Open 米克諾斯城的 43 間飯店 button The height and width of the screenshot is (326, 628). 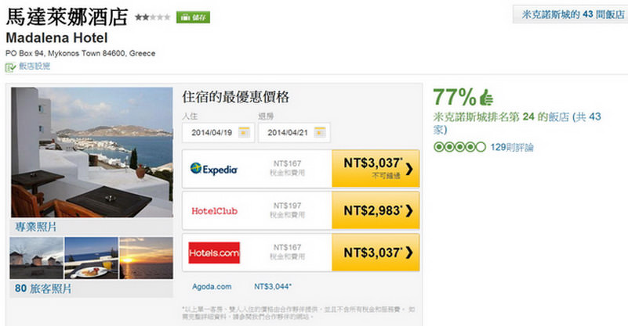(568, 14)
